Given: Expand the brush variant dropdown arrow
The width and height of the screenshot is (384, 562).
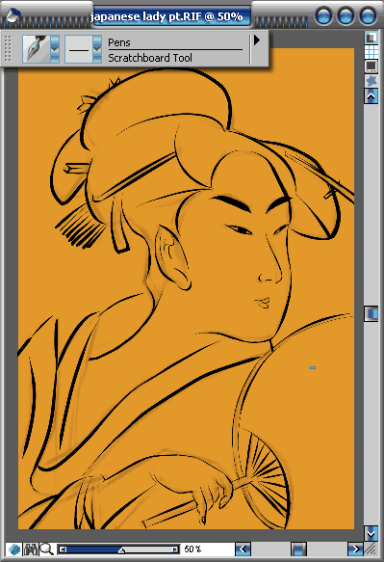Looking at the screenshot, I should point(97,49).
